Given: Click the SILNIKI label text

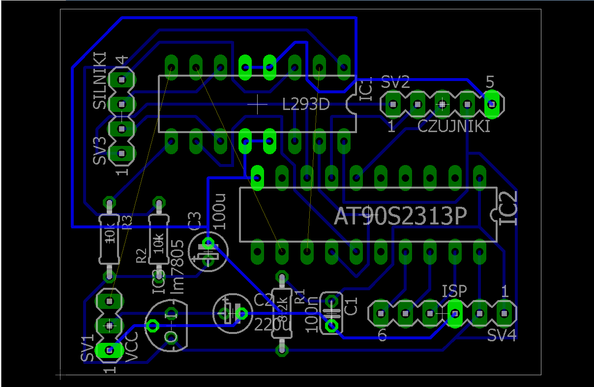Looking at the screenshot, I should [100, 80].
